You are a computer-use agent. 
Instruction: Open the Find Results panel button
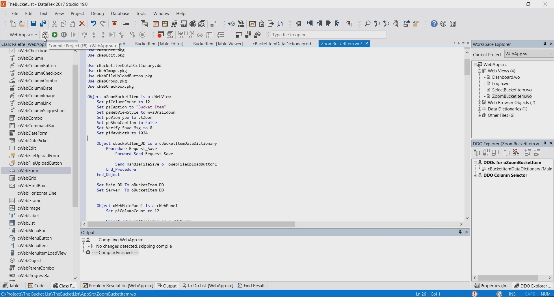tap(252, 286)
